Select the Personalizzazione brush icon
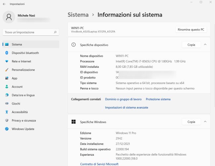Viewport: 215px width, 166px height. click(x=7, y=70)
